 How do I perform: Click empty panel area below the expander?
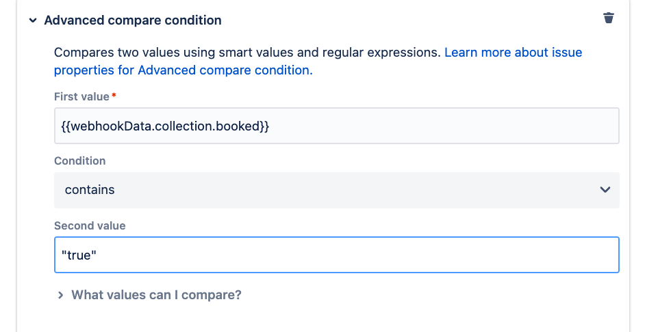pyautogui.click(x=323, y=318)
